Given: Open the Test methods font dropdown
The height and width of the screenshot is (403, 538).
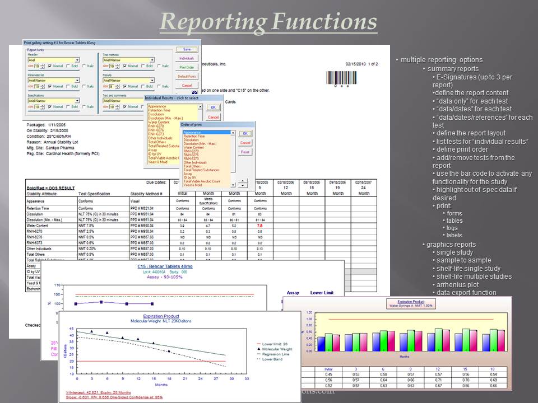Looking at the screenshot, I should (152, 59).
